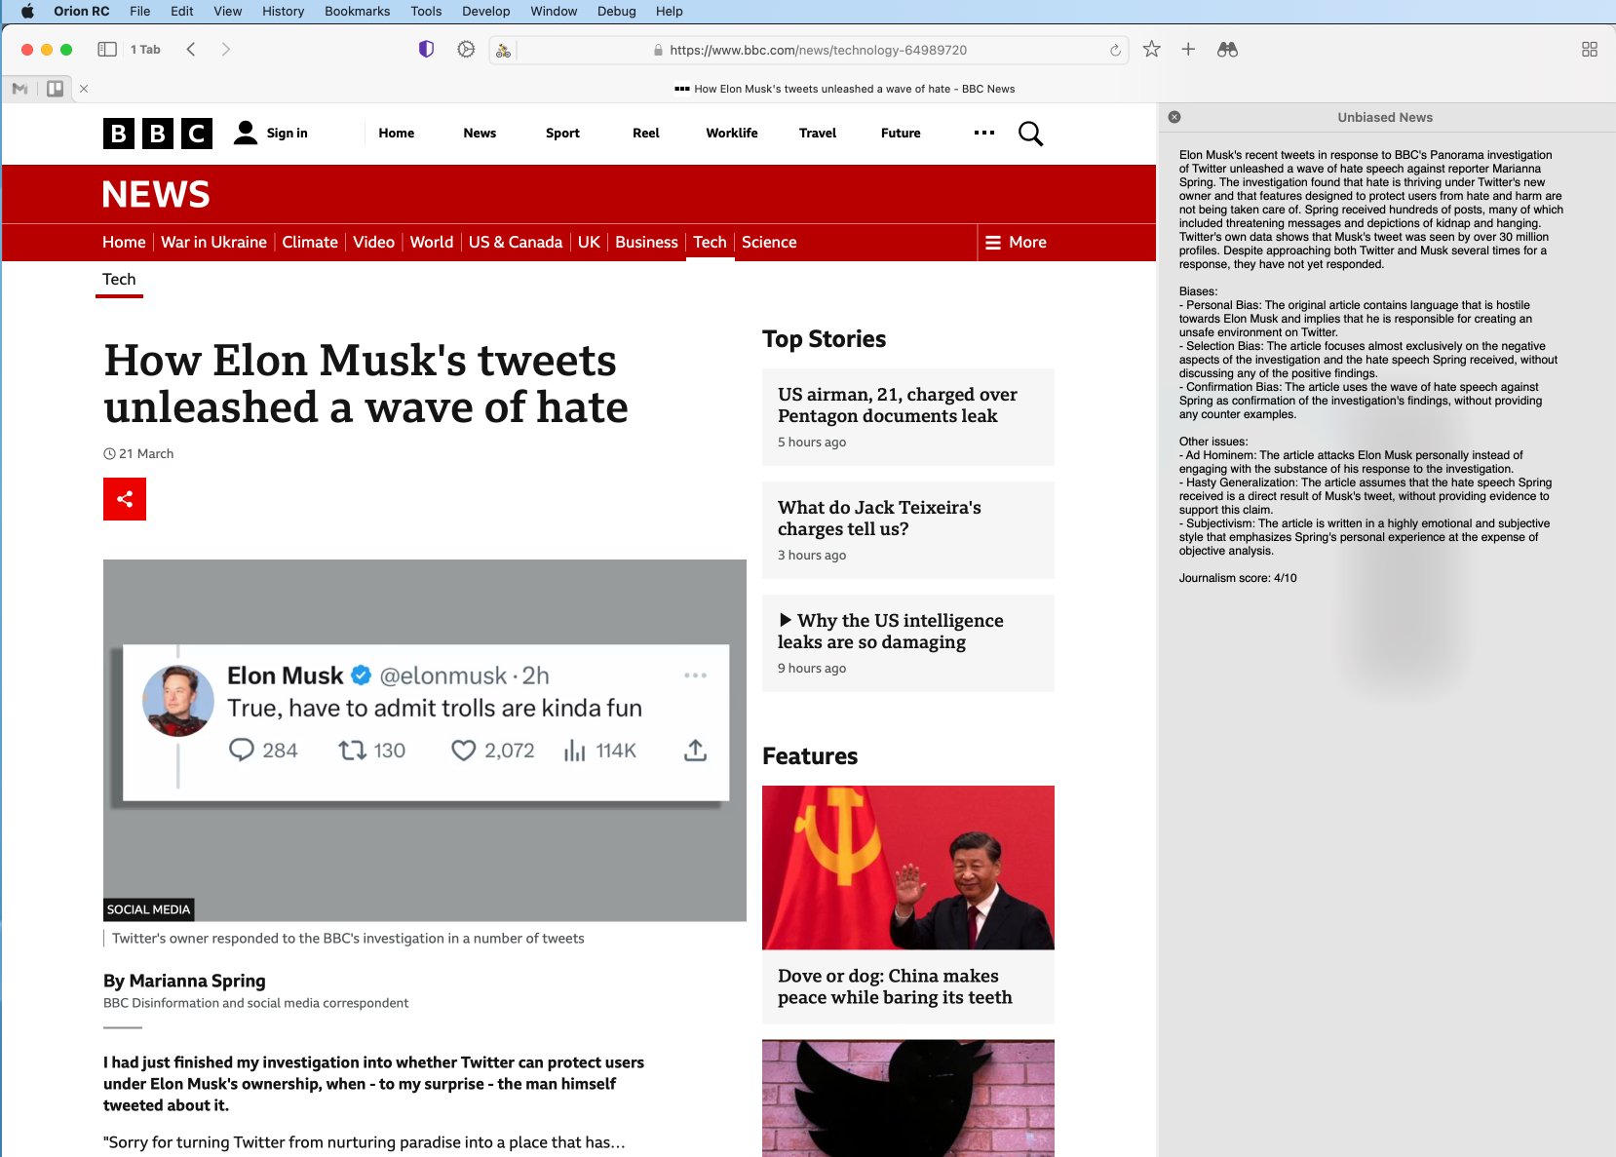Go back to previous page
The image size is (1616, 1157).
point(191,50)
